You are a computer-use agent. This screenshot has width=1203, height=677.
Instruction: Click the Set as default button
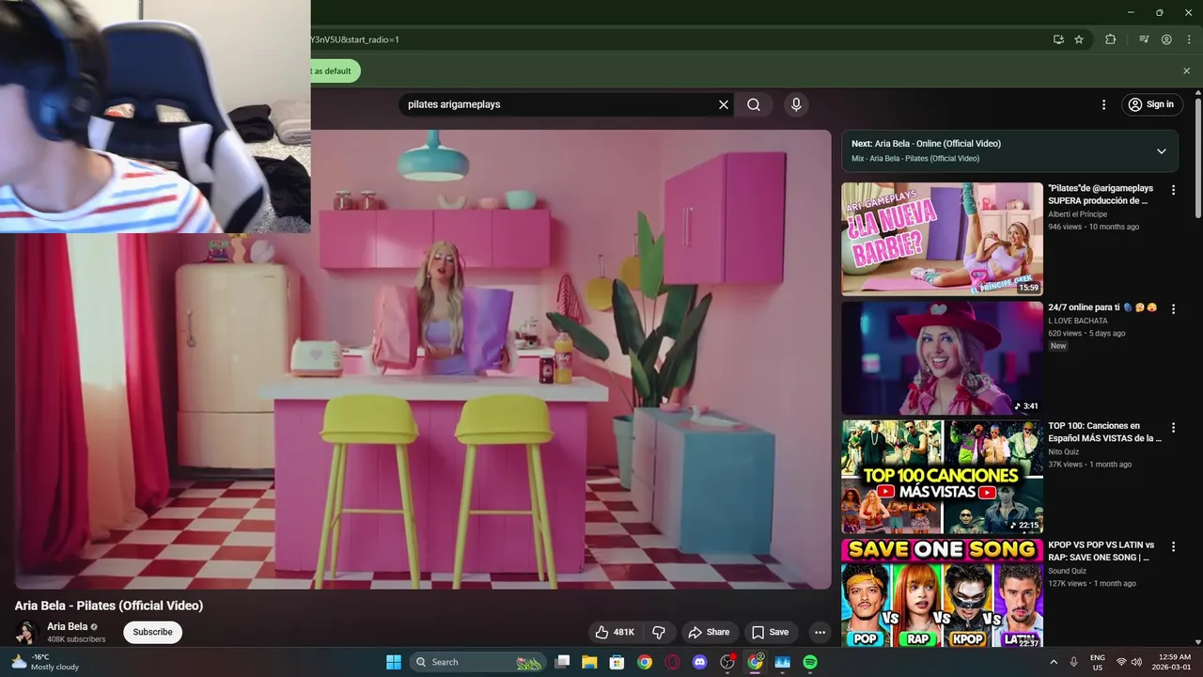[x=335, y=71]
